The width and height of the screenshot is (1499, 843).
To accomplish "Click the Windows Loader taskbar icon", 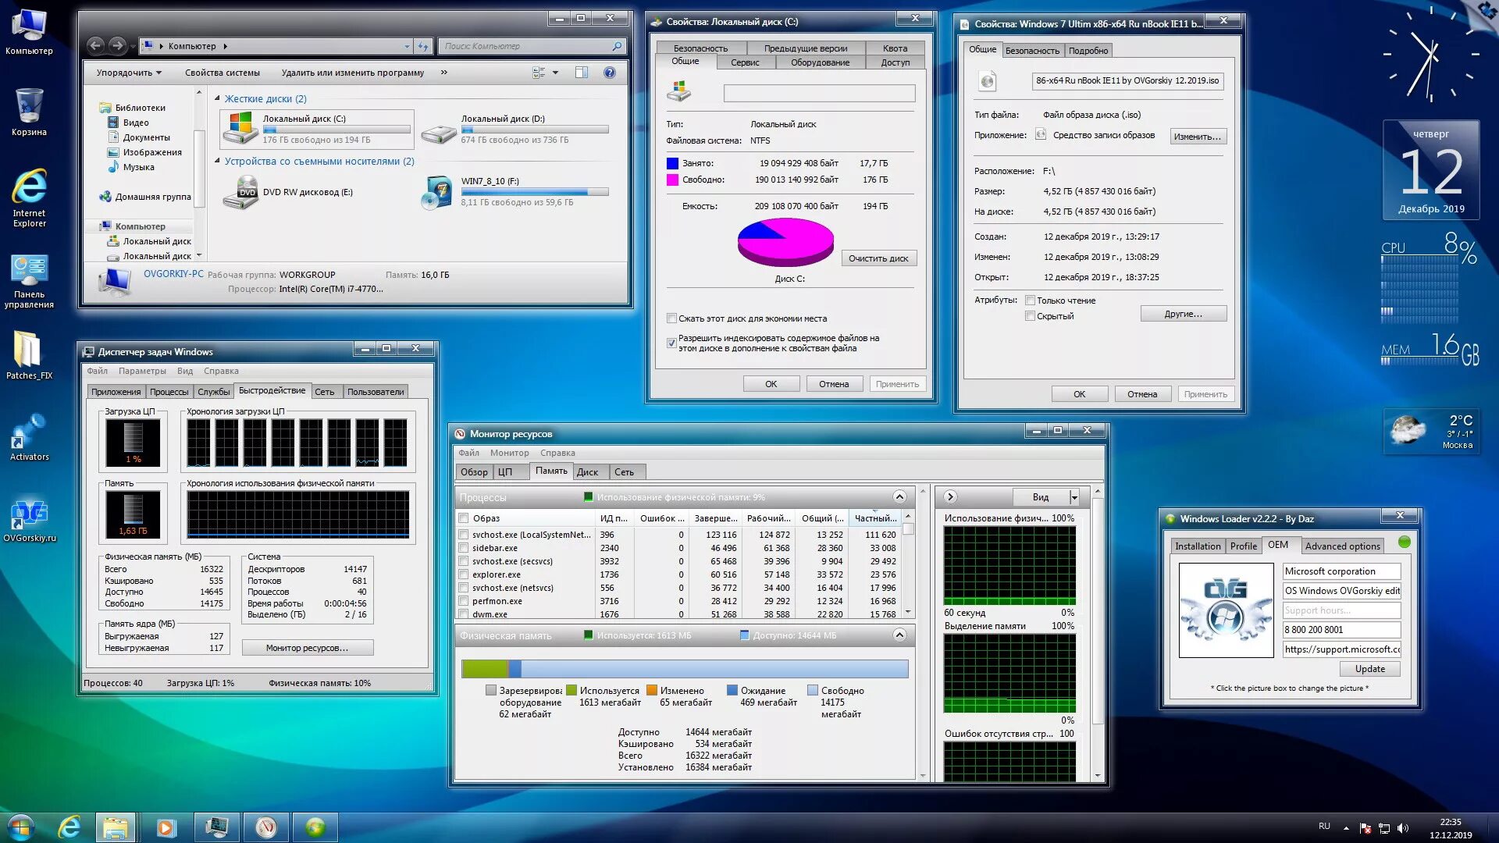I will [315, 827].
